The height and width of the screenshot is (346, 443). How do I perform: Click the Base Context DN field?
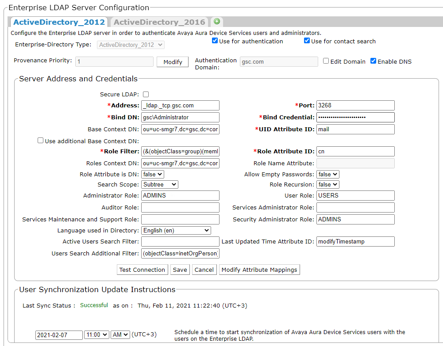coord(180,129)
